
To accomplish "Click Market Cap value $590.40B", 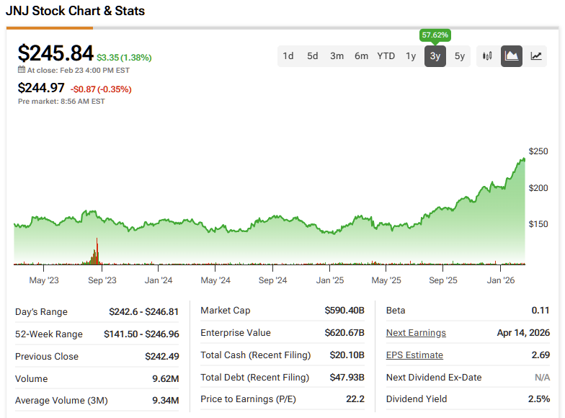I will point(344,310).
